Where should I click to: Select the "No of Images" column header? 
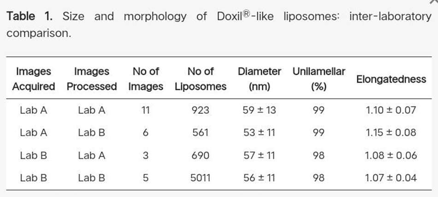click(x=146, y=79)
